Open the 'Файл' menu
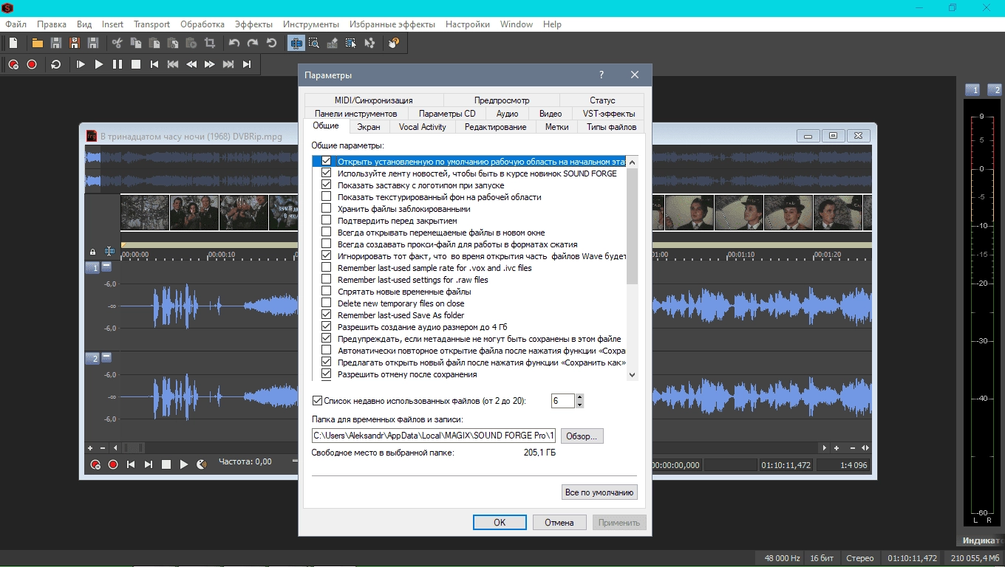The height and width of the screenshot is (567, 1005). pyautogui.click(x=16, y=24)
